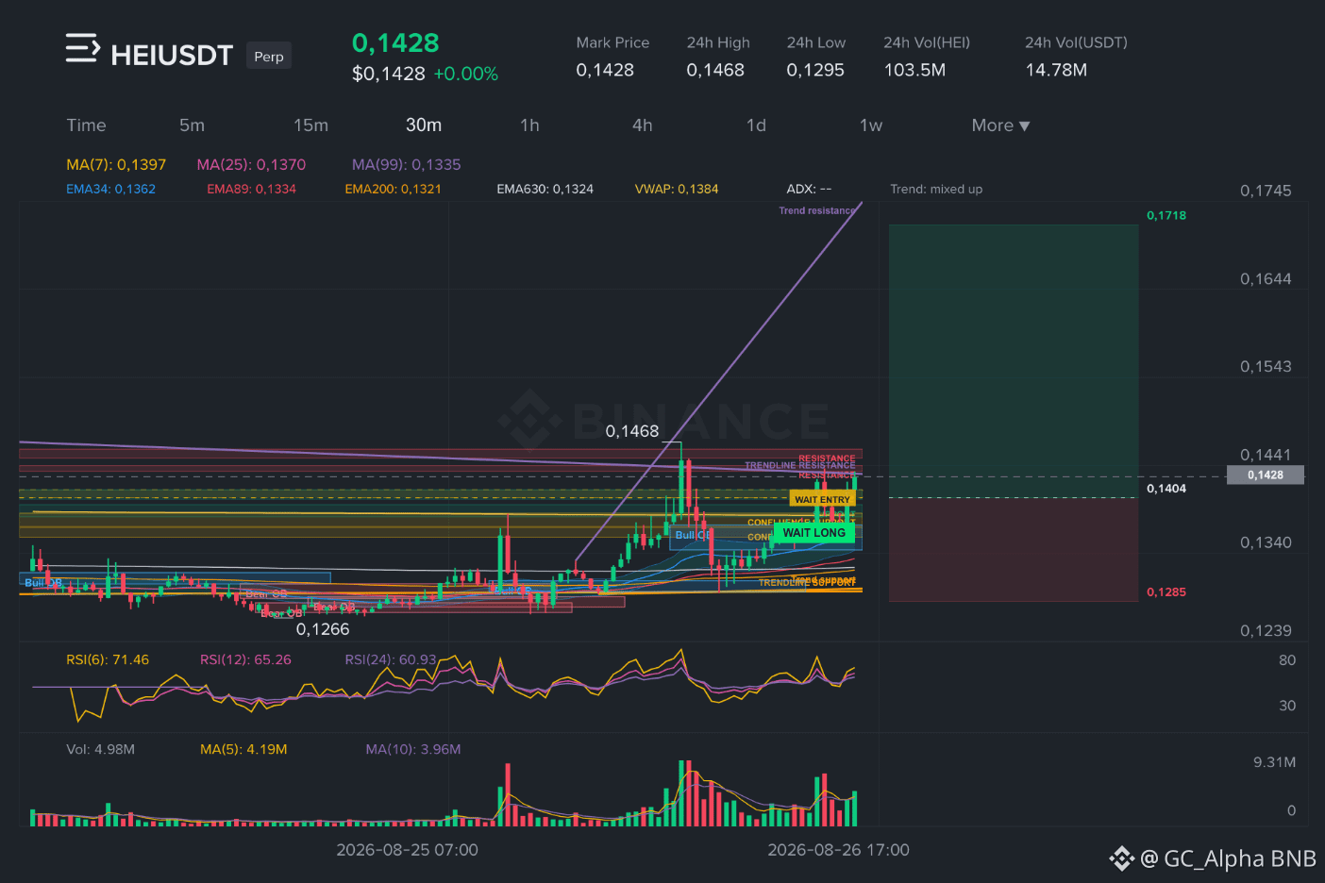Click the stop-loss level 0,1285
Viewport: 1325px width, 883px height.
(x=1166, y=591)
